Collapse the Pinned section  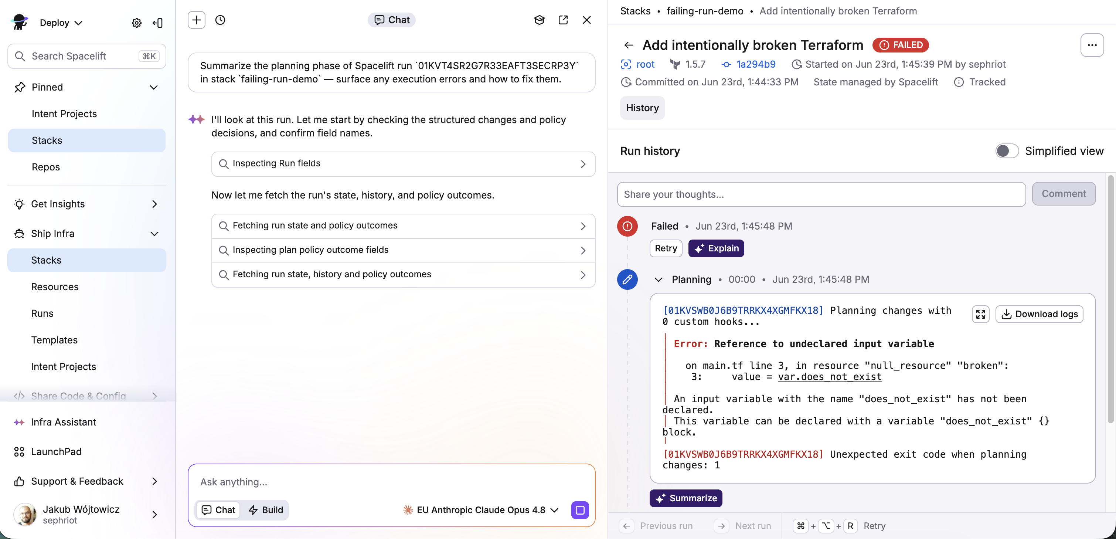[x=154, y=87]
